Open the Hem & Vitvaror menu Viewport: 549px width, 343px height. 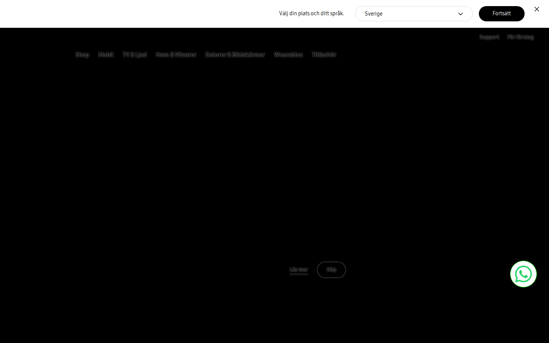[x=176, y=54]
